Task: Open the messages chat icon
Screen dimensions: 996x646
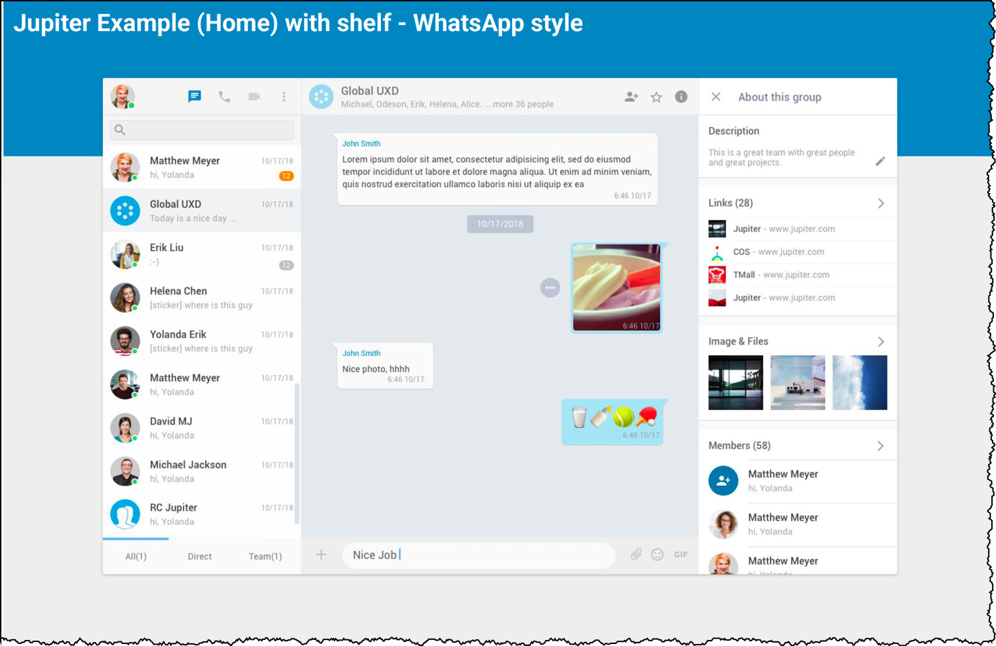Action: 194,96
